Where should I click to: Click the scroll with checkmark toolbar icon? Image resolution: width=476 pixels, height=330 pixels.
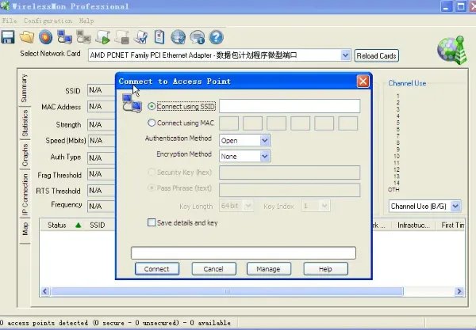click(140, 37)
